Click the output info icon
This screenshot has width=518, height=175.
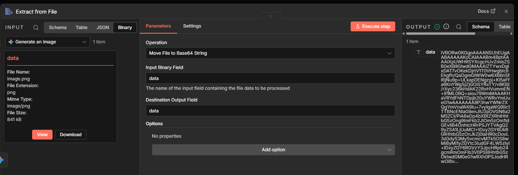pos(446,27)
